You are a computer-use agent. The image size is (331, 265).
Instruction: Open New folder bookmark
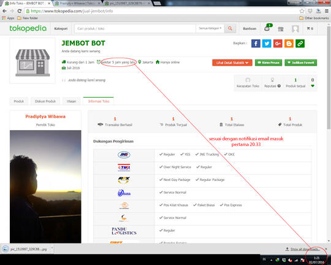tap(28, 18)
